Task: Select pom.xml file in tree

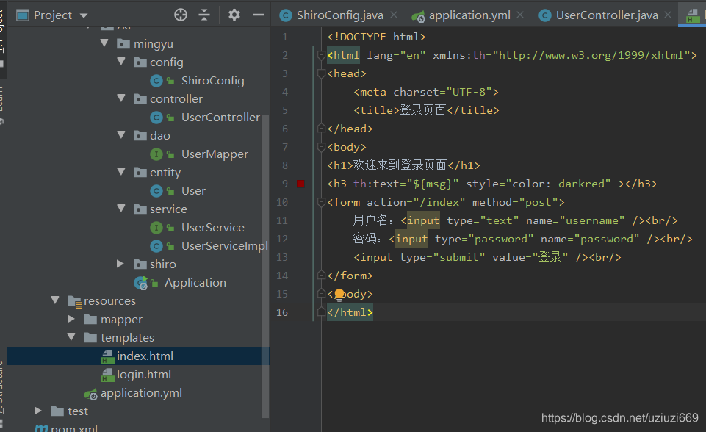Action: 74,428
